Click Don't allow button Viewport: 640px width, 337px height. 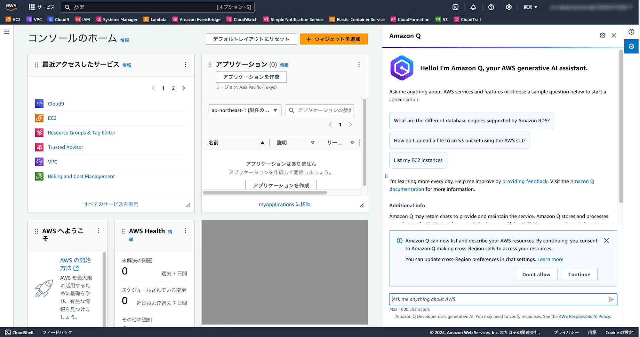(x=536, y=274)
